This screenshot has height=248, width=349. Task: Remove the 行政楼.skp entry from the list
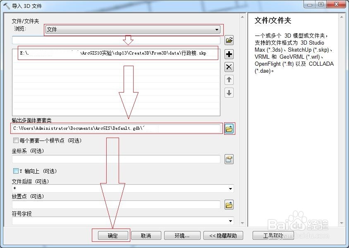229,67
